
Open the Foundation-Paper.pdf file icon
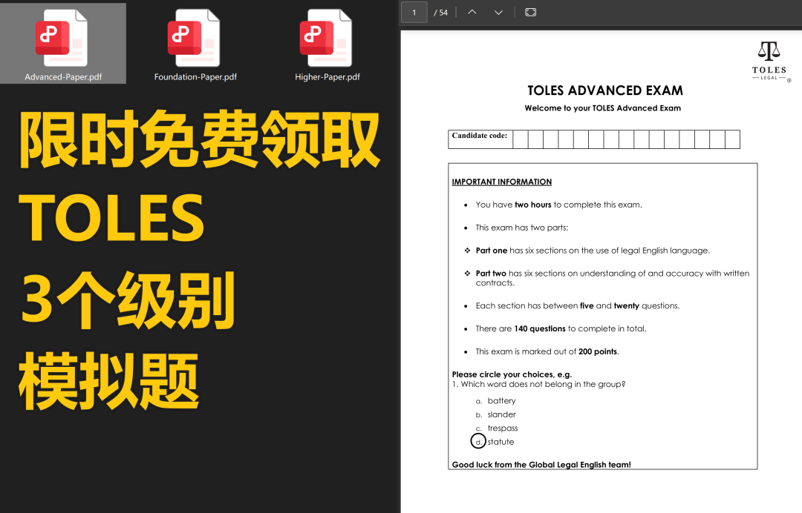(194, 39)
